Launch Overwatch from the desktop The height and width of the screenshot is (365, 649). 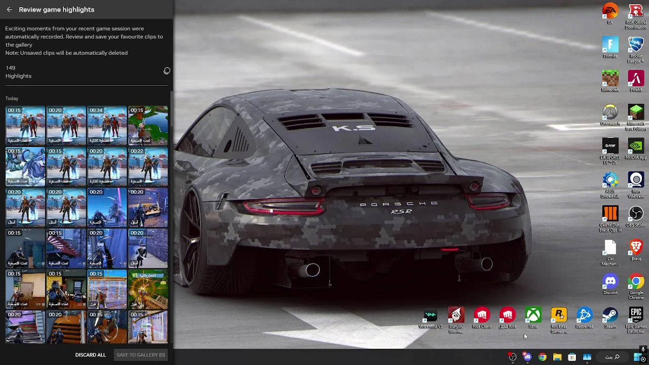(x=610, y=115)
